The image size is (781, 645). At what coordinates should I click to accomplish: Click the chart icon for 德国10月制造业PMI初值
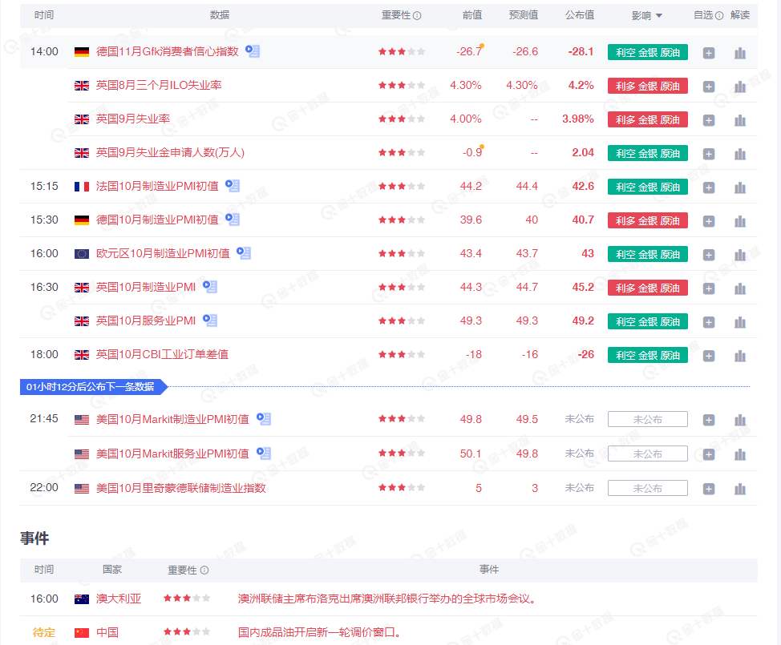pos(739,220)
